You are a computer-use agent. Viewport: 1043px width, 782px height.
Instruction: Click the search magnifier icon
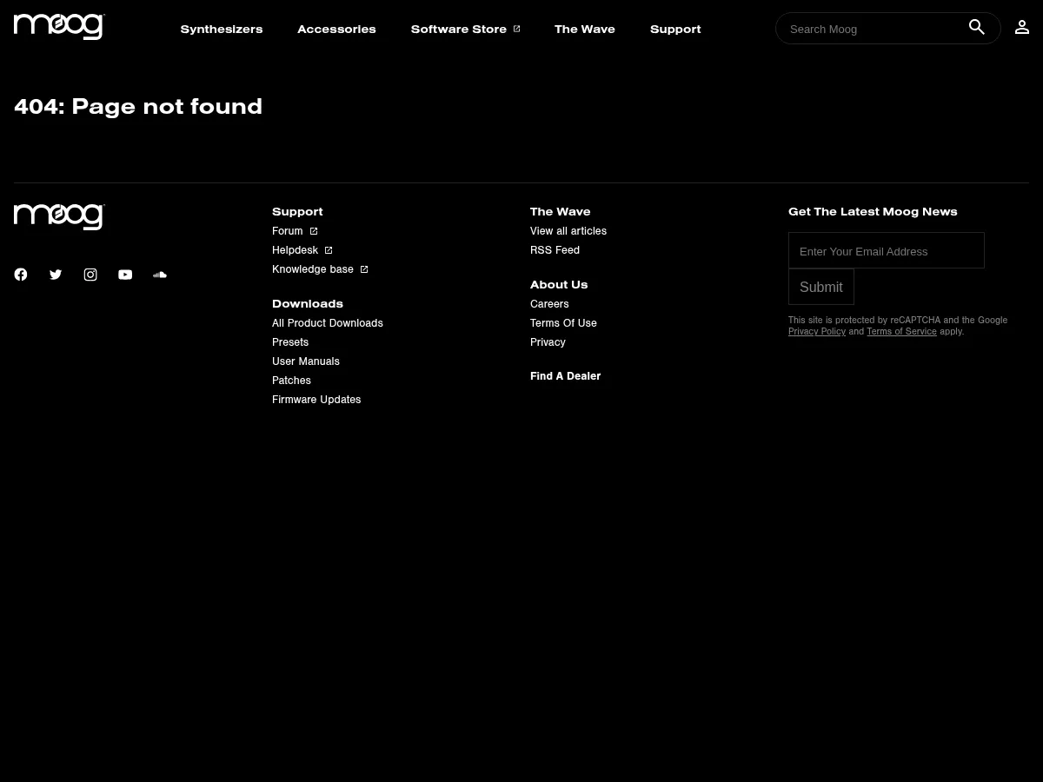pos(977,28)
